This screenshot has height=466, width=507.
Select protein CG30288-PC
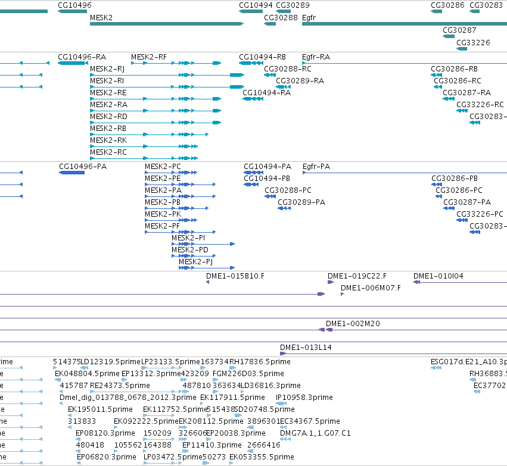tap(288, 190)
